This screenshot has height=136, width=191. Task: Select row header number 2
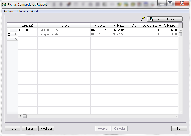coord(12,34)
